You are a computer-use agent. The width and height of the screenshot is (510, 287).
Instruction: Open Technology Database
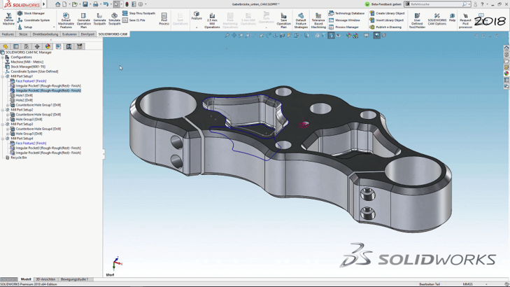346,13
